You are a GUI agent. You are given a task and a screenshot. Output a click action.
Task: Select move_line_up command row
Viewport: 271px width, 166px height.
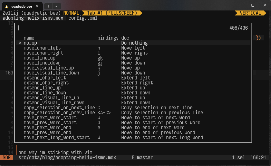[133, 58]
